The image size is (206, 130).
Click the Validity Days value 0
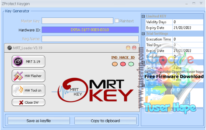[188, 22]
